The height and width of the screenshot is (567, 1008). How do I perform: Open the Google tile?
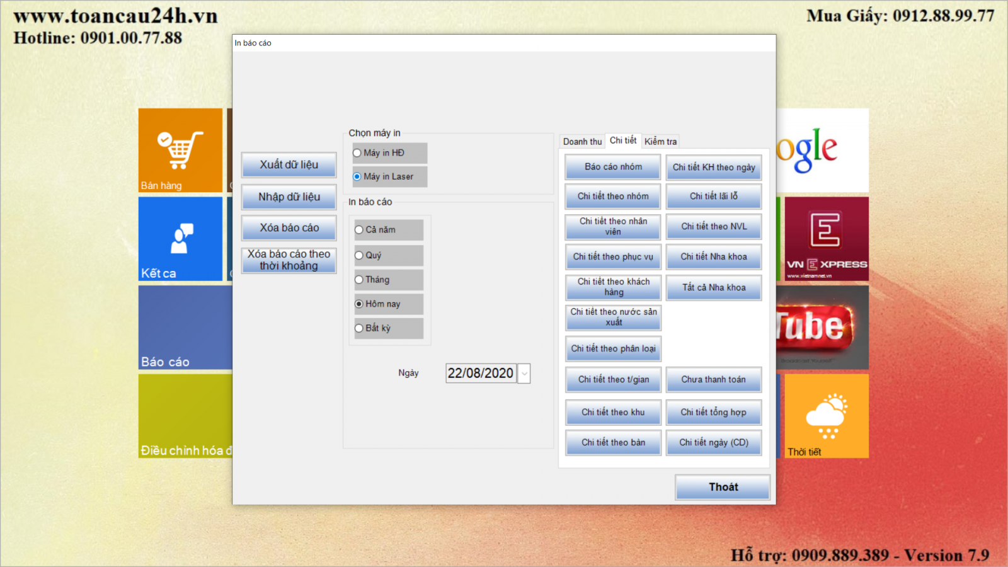[x=822, y=150]
